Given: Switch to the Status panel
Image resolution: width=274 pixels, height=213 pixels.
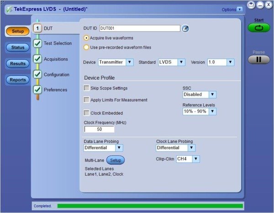Looking at the screenshot, I should (18, 47).
